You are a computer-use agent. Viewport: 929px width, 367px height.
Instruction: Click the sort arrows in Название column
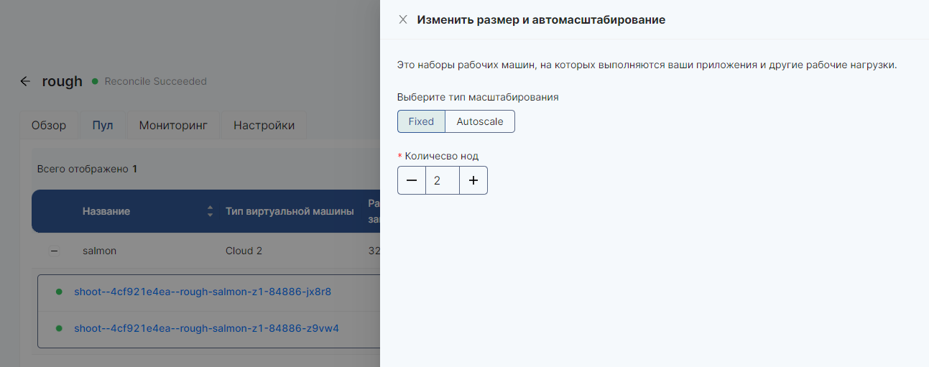pos(210,211)
